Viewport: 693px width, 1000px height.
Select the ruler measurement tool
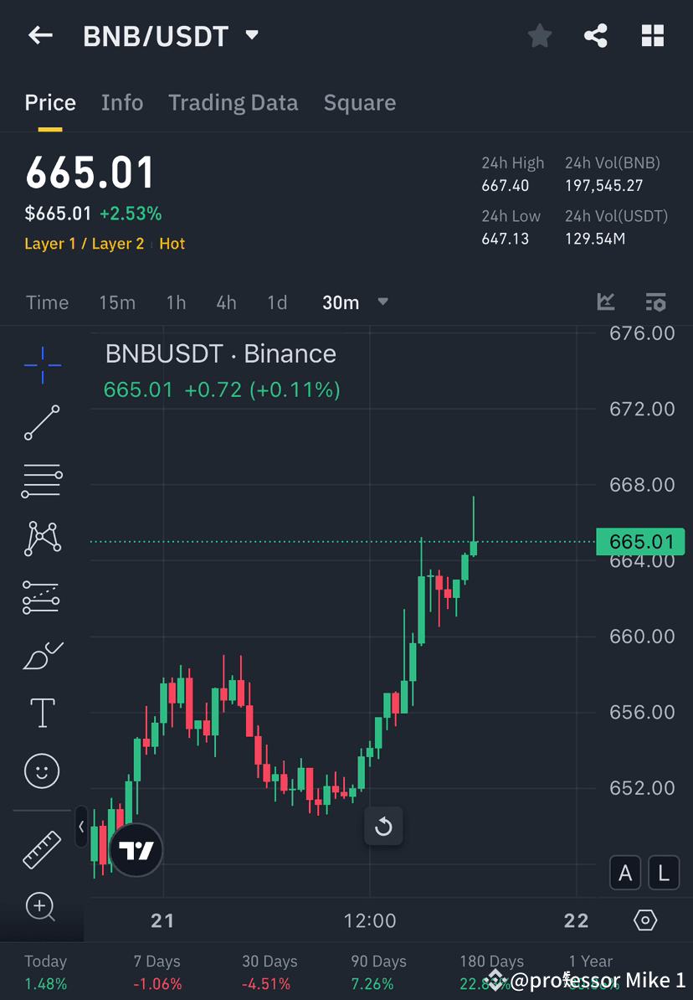[x=42, y=848]
